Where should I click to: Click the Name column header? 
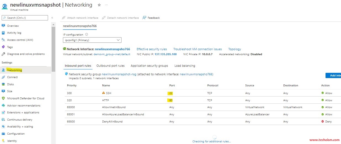[106, 86]
